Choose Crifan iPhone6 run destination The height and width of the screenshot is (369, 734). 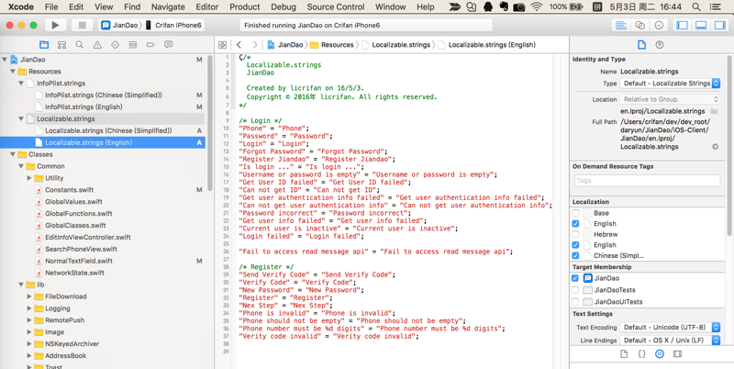(x=173, y=26)
